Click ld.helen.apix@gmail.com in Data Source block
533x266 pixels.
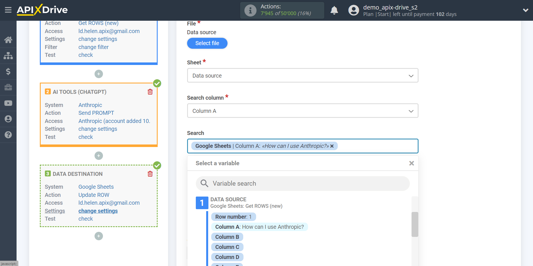coord(109,31)
